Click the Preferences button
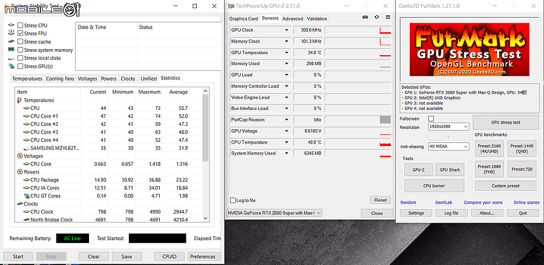The width and height of the screenshot is (544, 265). pos(202,257)
